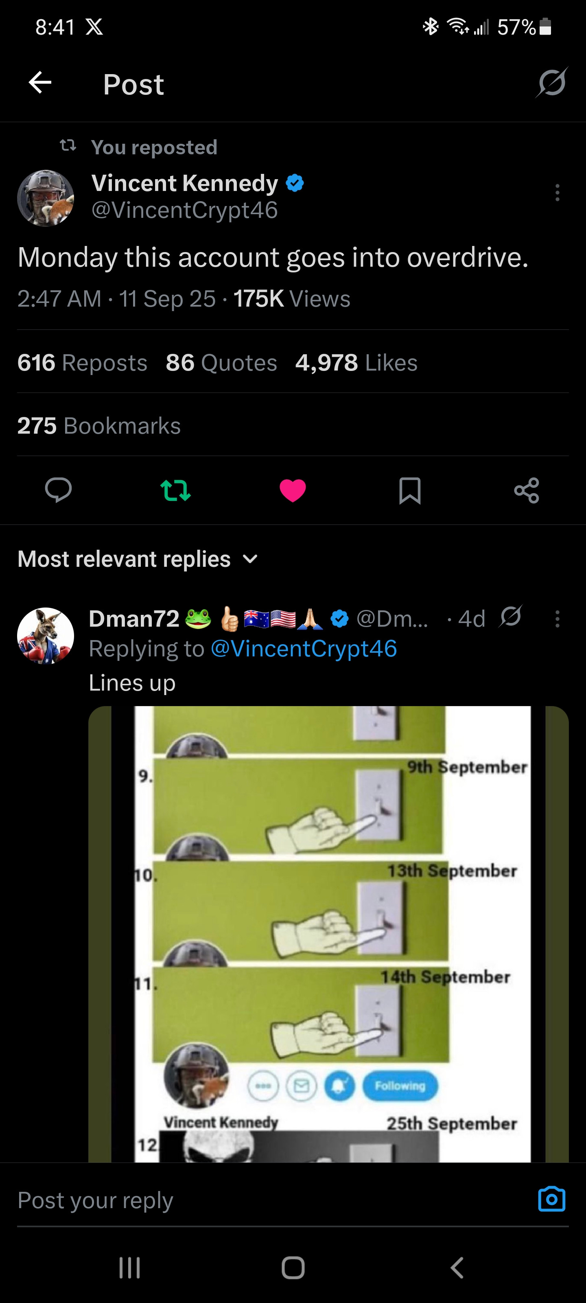Open the three-dot menu on Dman72's reply

(x=557, y=619)
